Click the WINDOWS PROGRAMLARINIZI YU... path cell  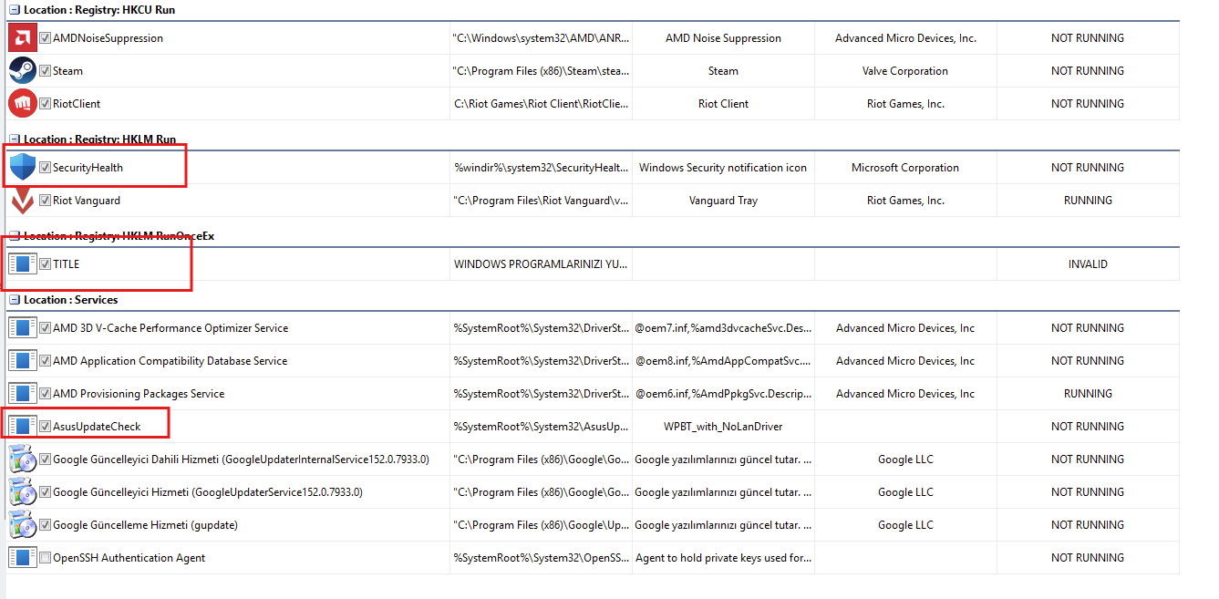point(542,264)
